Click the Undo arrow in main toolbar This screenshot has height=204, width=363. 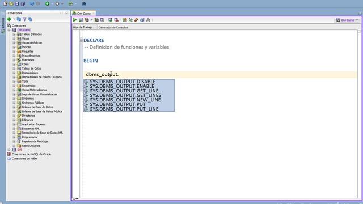coord(32,4)
